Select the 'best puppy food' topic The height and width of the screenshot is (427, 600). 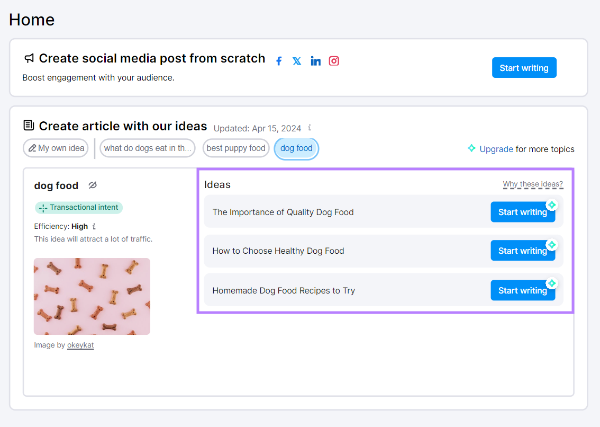click(236, 148)
